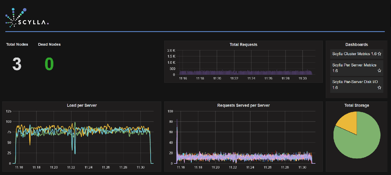The image size is (391, 175).
Task: Click the green Dead Nodes value 0
Action: point(49,64)
